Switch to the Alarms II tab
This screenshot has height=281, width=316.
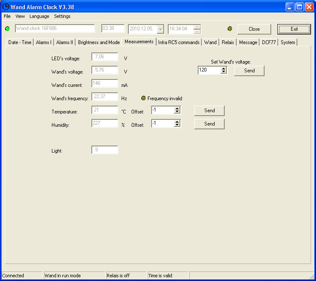(64, 42)
